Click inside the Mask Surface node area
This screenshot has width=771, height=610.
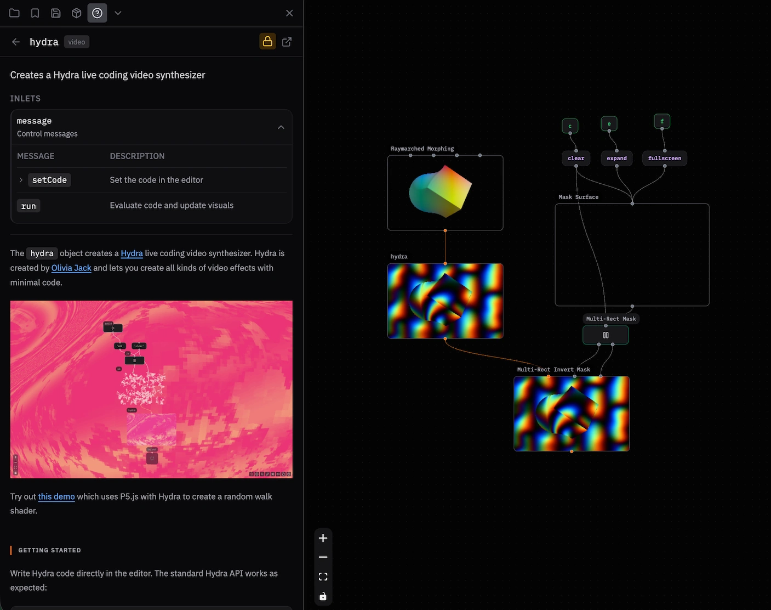point(632,255)
